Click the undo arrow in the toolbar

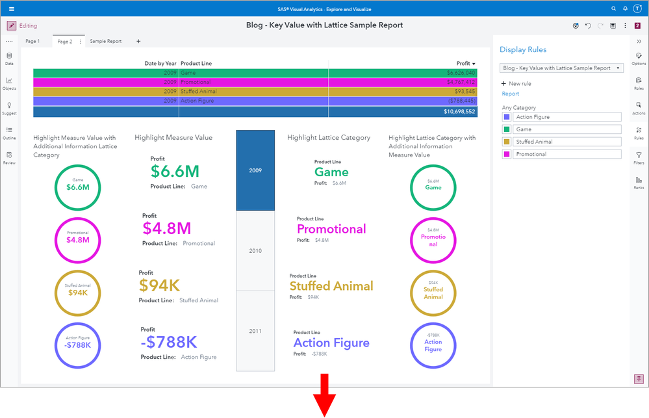tap(588, 26)
